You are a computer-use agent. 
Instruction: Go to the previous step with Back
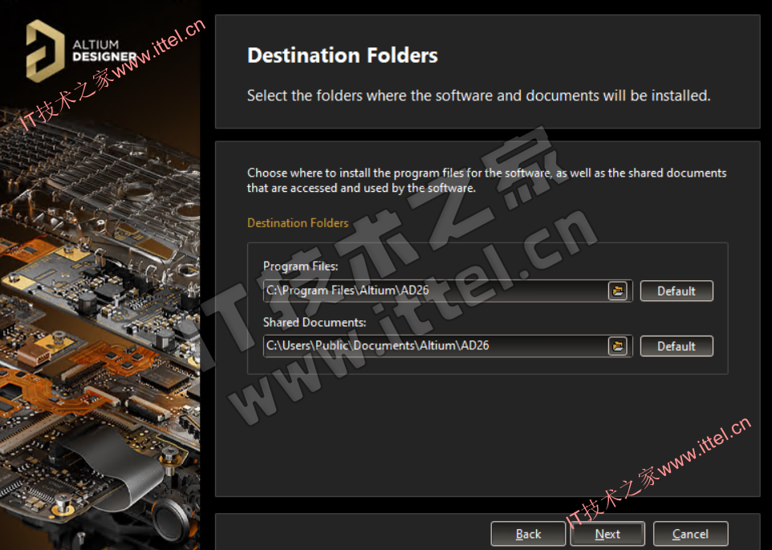(528, 534)
